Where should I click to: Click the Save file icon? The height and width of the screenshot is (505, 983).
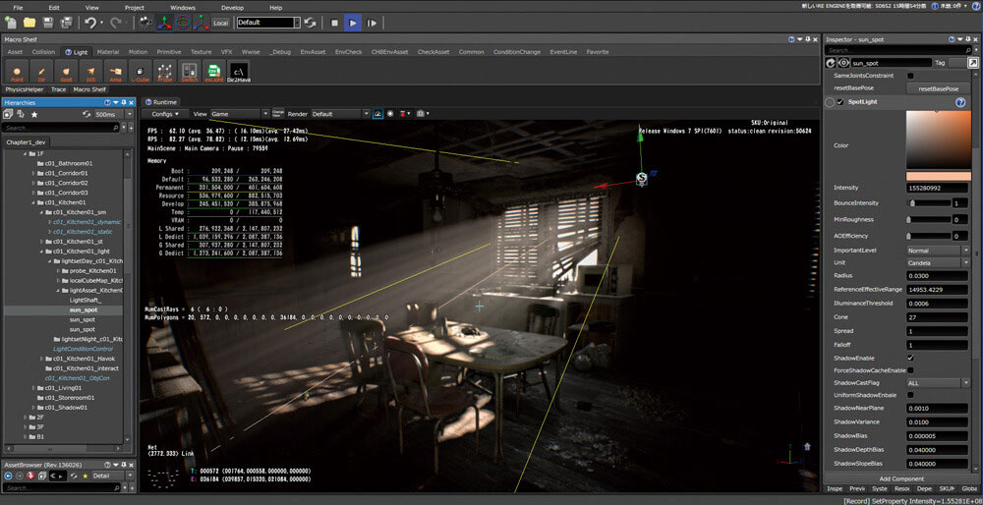click(48, 22)
